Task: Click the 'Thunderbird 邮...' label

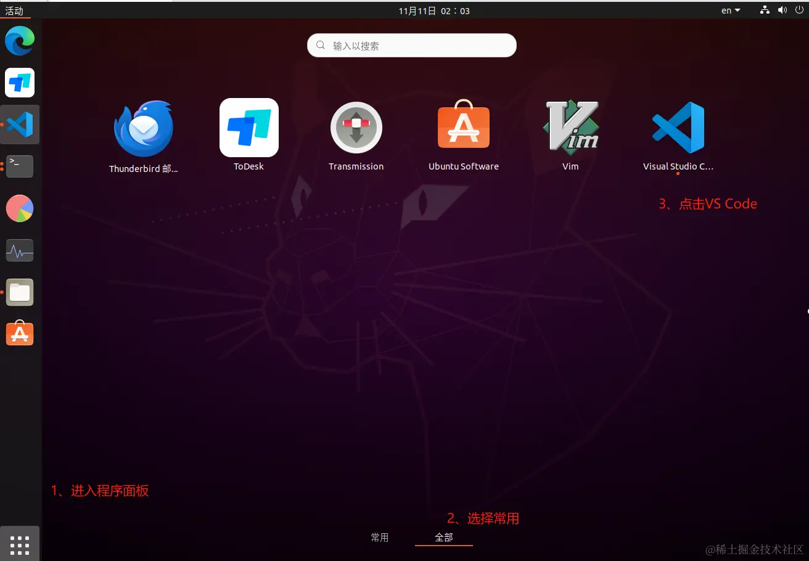Action: [144, 168]
